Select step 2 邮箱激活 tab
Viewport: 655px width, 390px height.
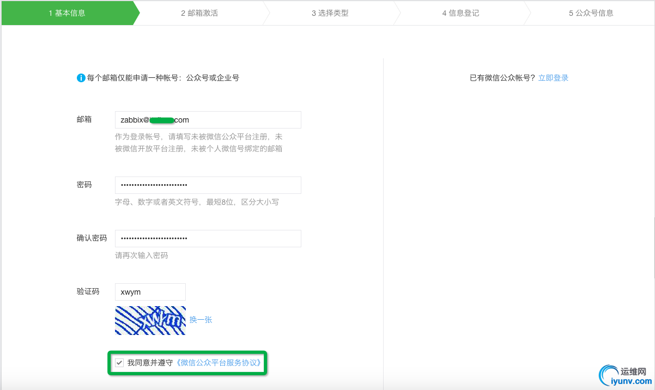pyautogui.click(x=199, y=13)
